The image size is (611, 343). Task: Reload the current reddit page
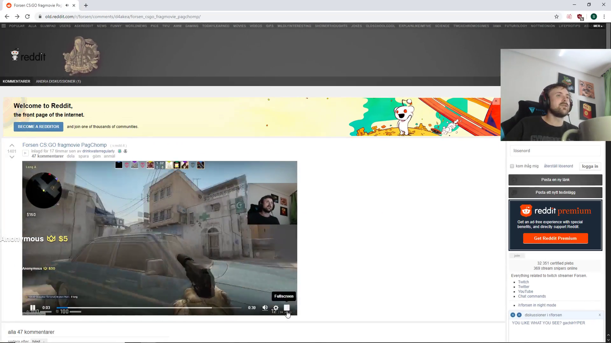(x=27, y=16)
